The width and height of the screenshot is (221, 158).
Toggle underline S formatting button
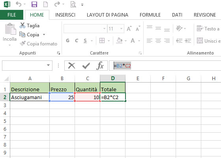85,41
